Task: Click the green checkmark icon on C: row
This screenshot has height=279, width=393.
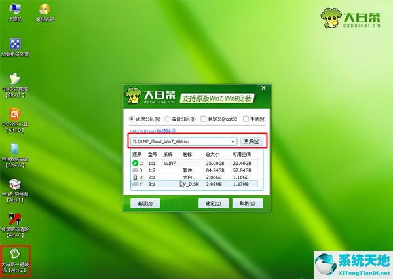Action: 135,163
